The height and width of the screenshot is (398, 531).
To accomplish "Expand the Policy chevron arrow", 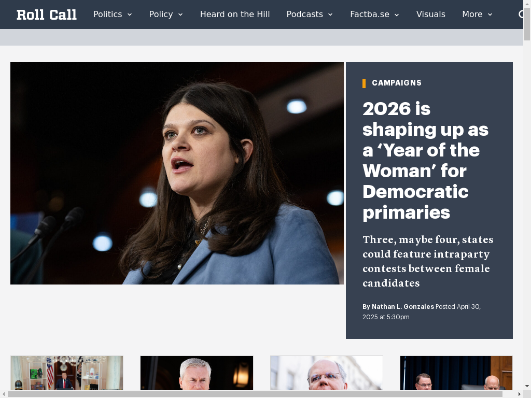I will click(180, 15).
